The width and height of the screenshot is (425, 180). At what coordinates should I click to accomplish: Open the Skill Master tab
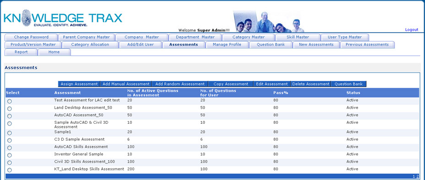point(298,37)
